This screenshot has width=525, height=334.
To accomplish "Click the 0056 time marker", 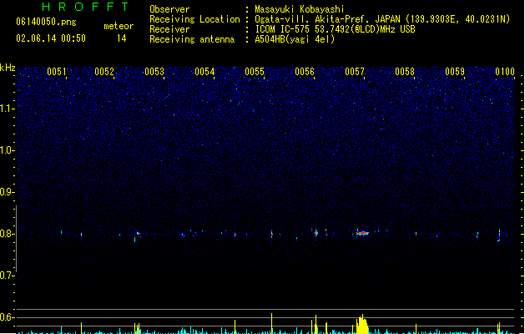I will coord(305,72).
